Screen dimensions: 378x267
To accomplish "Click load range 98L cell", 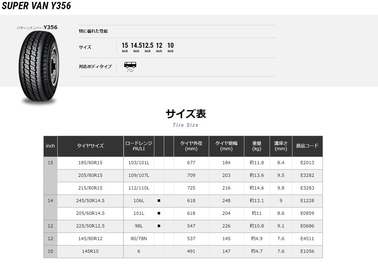I will tap(139, 226).
